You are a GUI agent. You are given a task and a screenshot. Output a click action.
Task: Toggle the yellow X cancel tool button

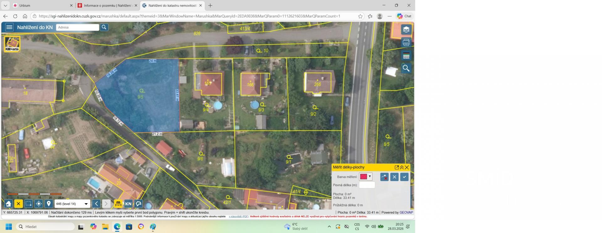point(18,204)
